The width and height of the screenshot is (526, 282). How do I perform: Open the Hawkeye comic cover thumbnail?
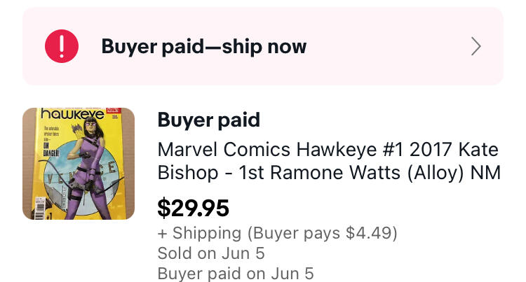coord(79,164)
